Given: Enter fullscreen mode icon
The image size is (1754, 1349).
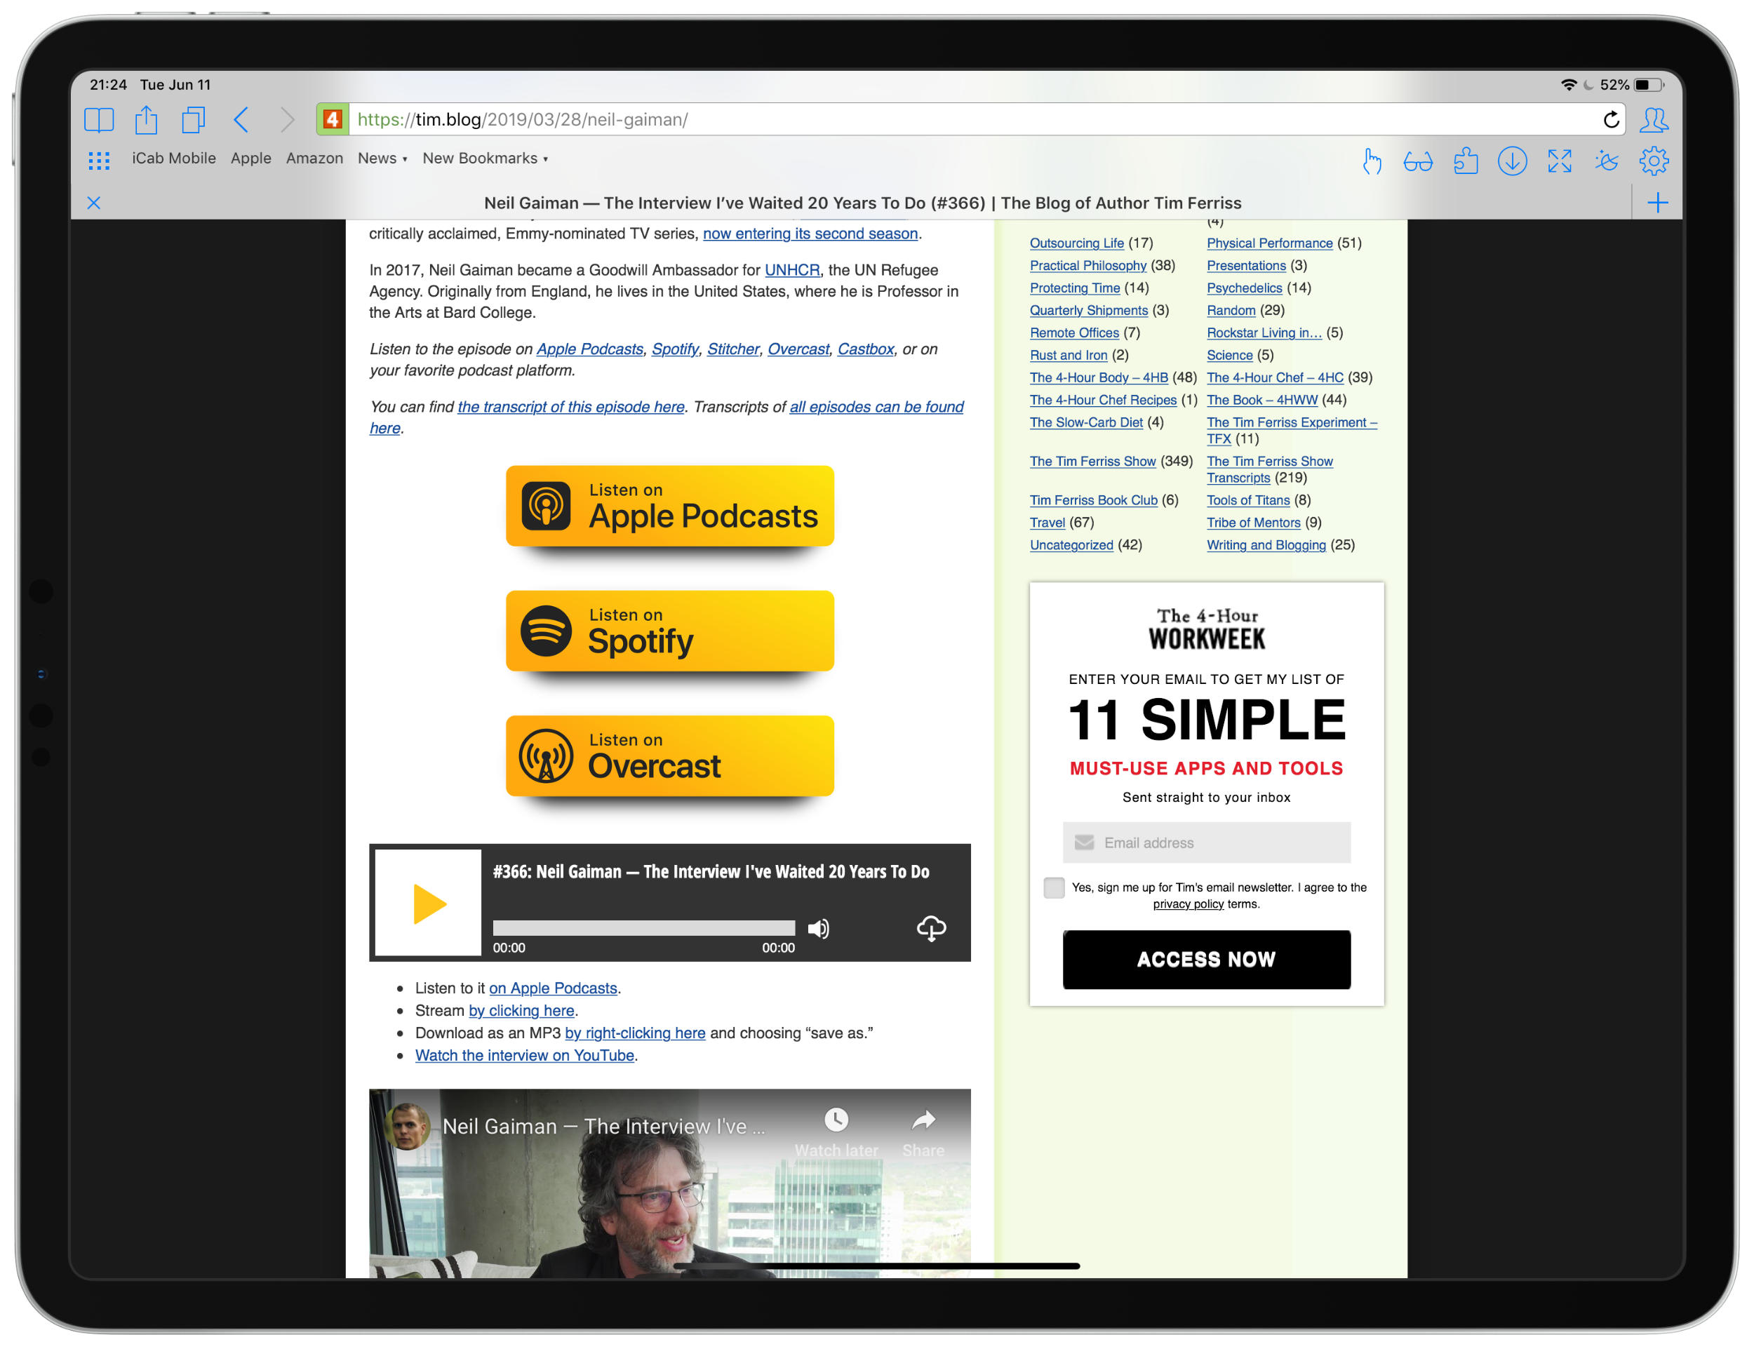Looking at the screenshot, I should click(1559, 162).
